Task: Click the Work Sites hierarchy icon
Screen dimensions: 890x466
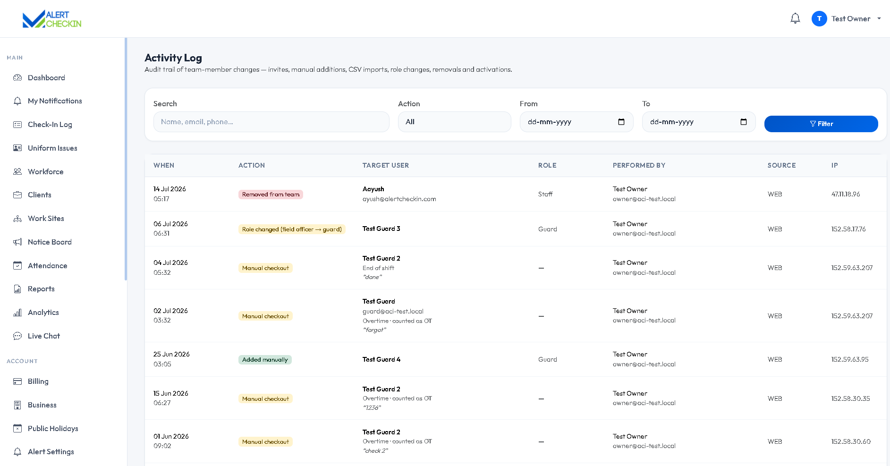Action: (x=17, y=219)
